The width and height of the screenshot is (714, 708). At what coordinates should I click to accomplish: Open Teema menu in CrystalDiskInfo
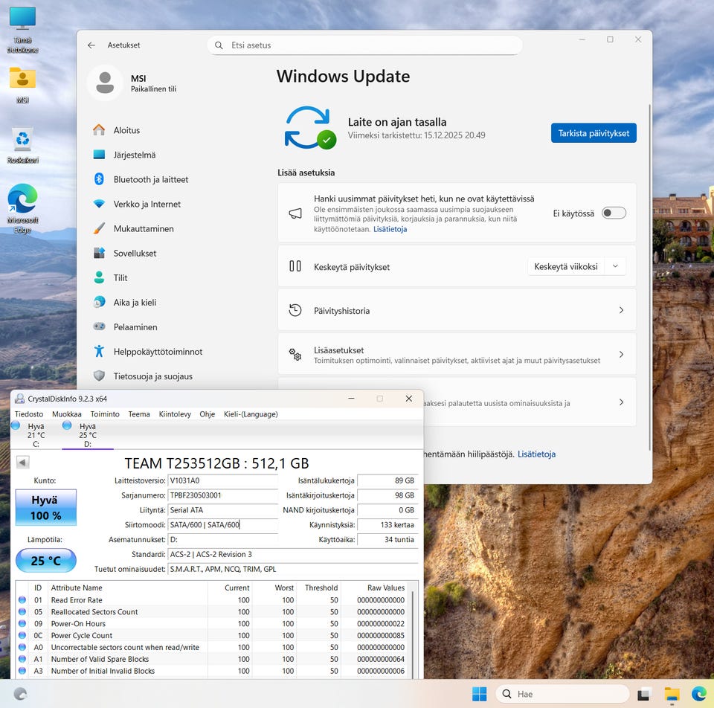[x=139, y=414]
